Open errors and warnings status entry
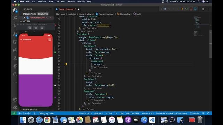223x125 pixels. 25,113
